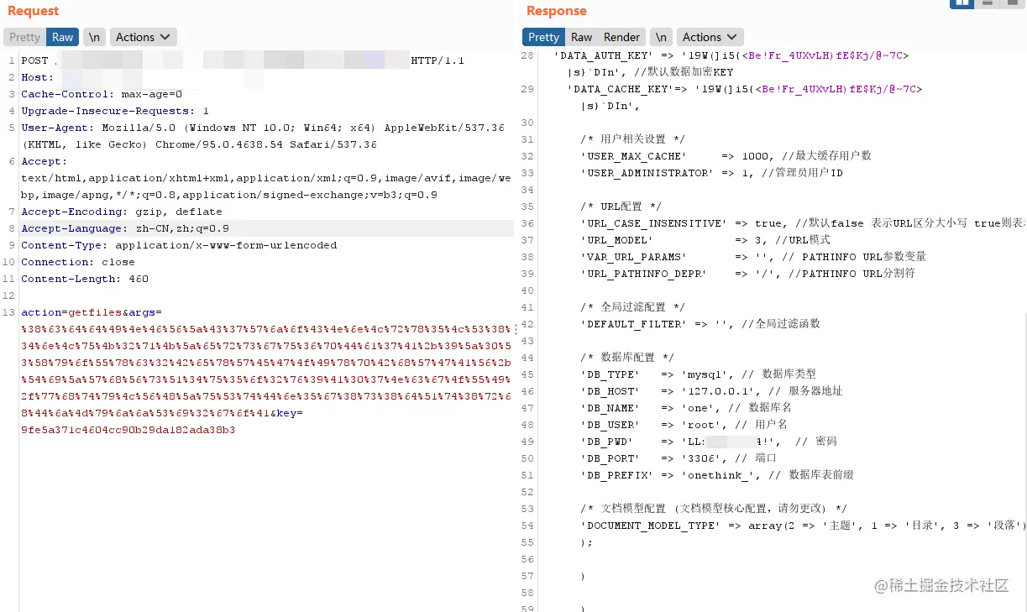Click the Response panel title
Screen dimensions: 1027x612
coord(557,11)
